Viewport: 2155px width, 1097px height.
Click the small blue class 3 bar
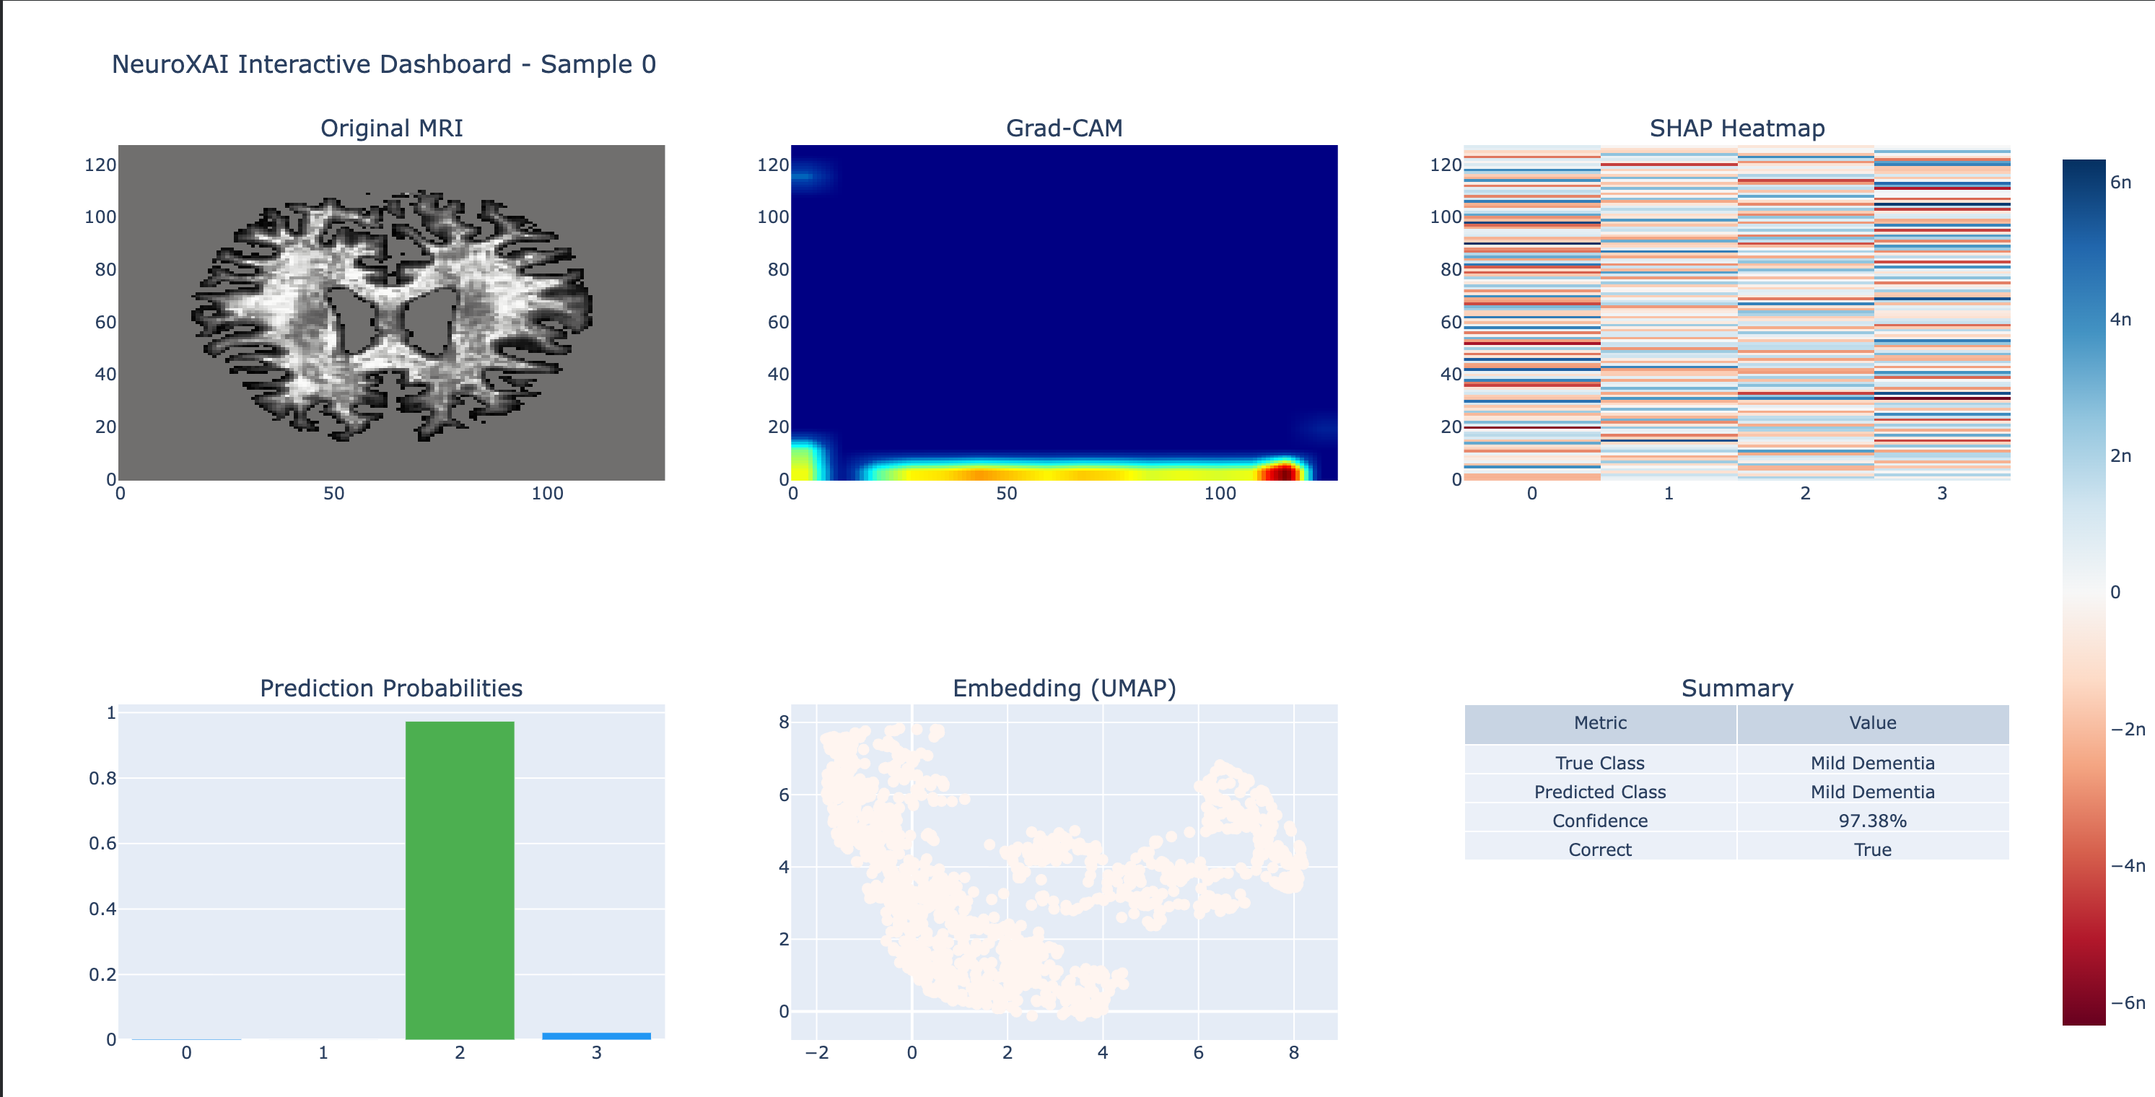coord(595,1036)
